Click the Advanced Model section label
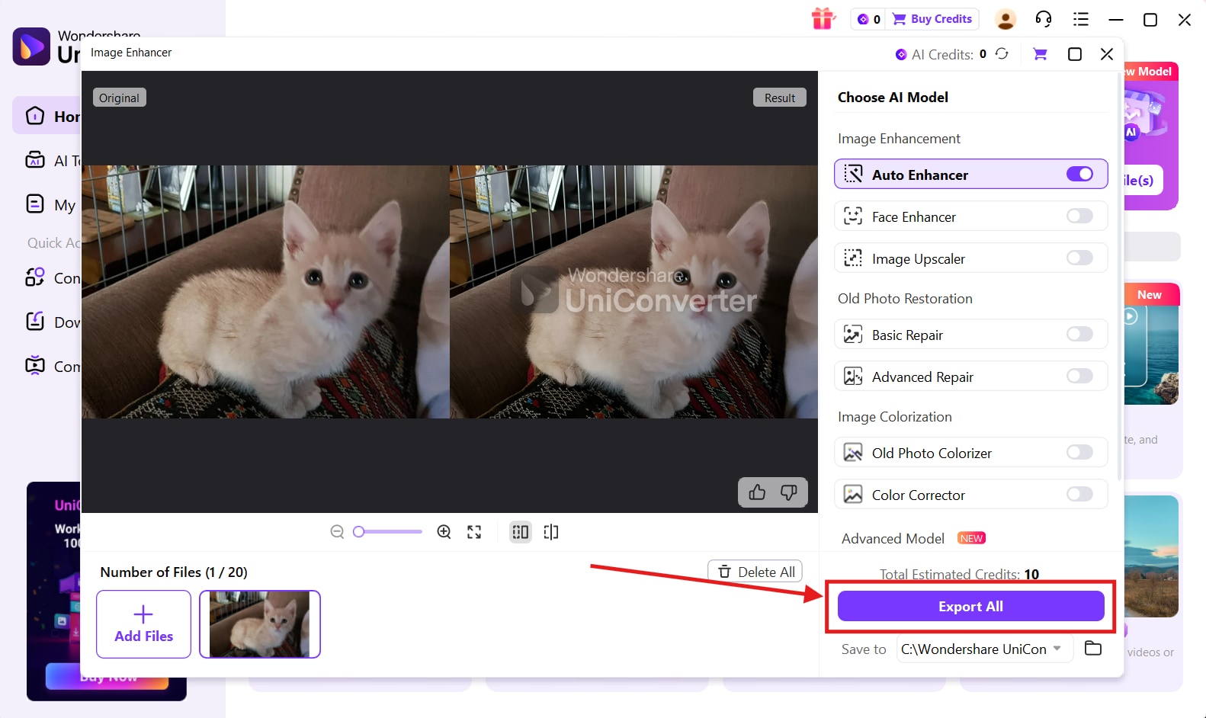Screen dimensions: 1206x718 [x=893, y=538]
